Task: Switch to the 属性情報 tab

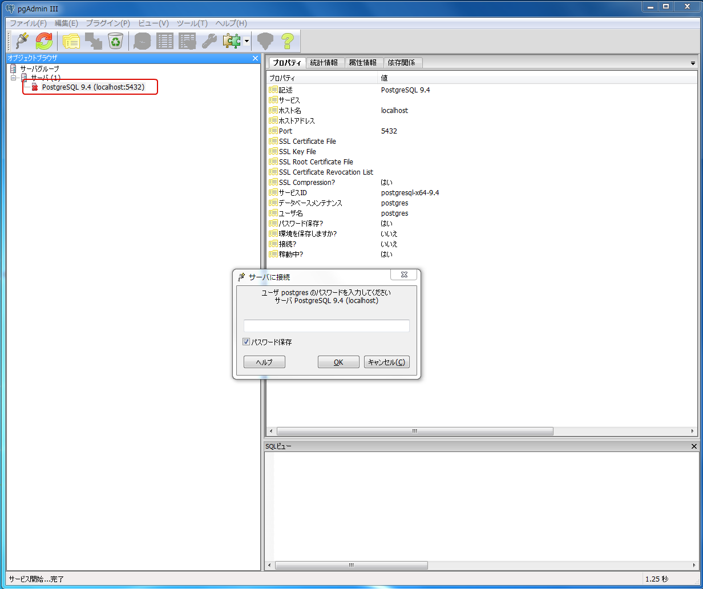Action: coord(363,63)
